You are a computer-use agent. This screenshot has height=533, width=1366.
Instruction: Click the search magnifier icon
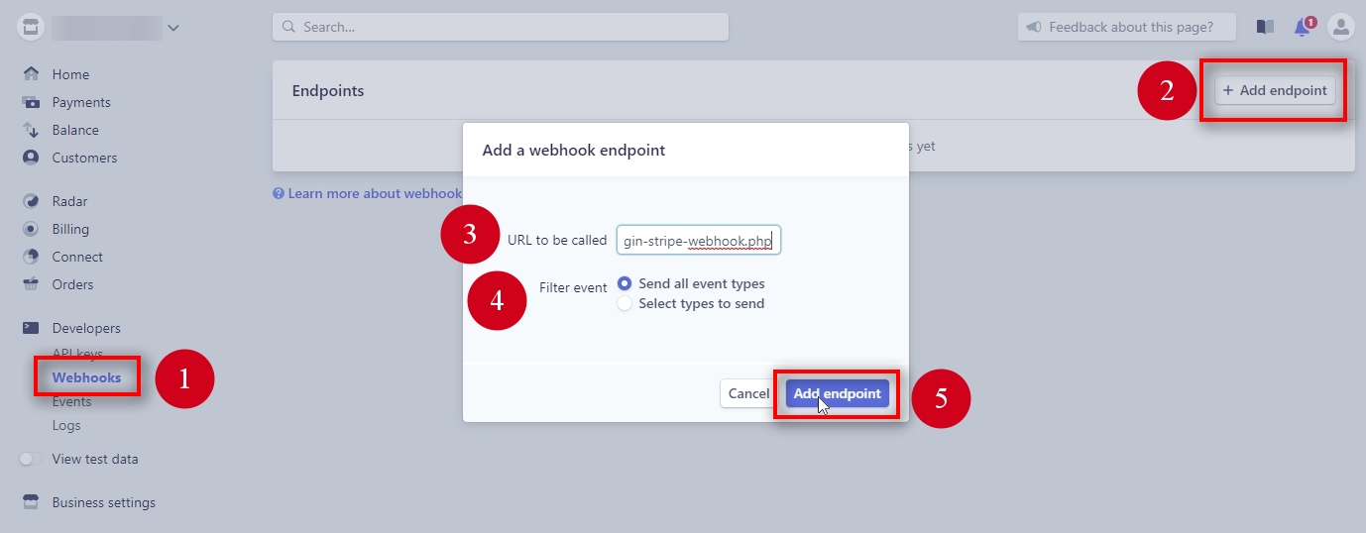click(x=289, y=27)
